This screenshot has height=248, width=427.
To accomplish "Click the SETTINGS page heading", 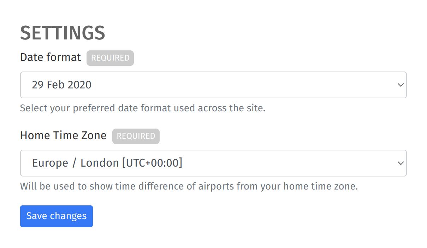I will pos(63,33).
